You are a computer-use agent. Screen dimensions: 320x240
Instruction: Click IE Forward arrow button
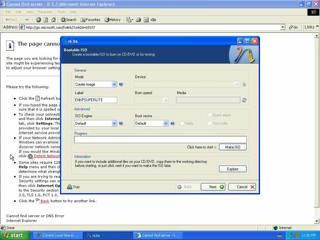(27, 20)
